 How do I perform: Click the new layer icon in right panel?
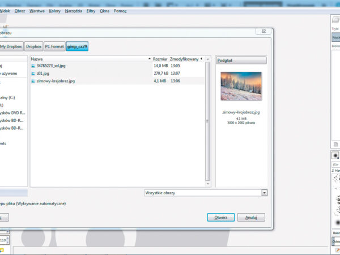tap(335, 144)
